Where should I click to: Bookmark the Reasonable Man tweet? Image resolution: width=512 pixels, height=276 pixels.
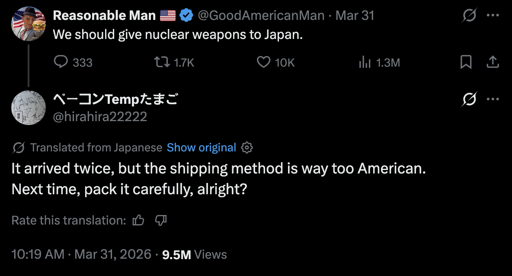coord(466,63)
